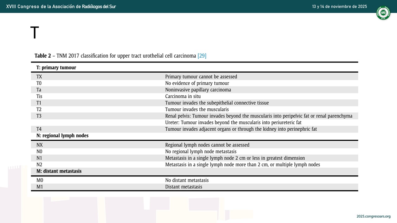Click the [29] citation reference link
397x223 pixels.
[x=202, y=56]
